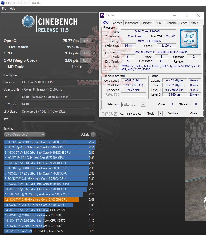Select ranking row 2 Core i5-7640X 2.51
The width and height of the screenshot is (206, 235).
[x=50, y=147]
